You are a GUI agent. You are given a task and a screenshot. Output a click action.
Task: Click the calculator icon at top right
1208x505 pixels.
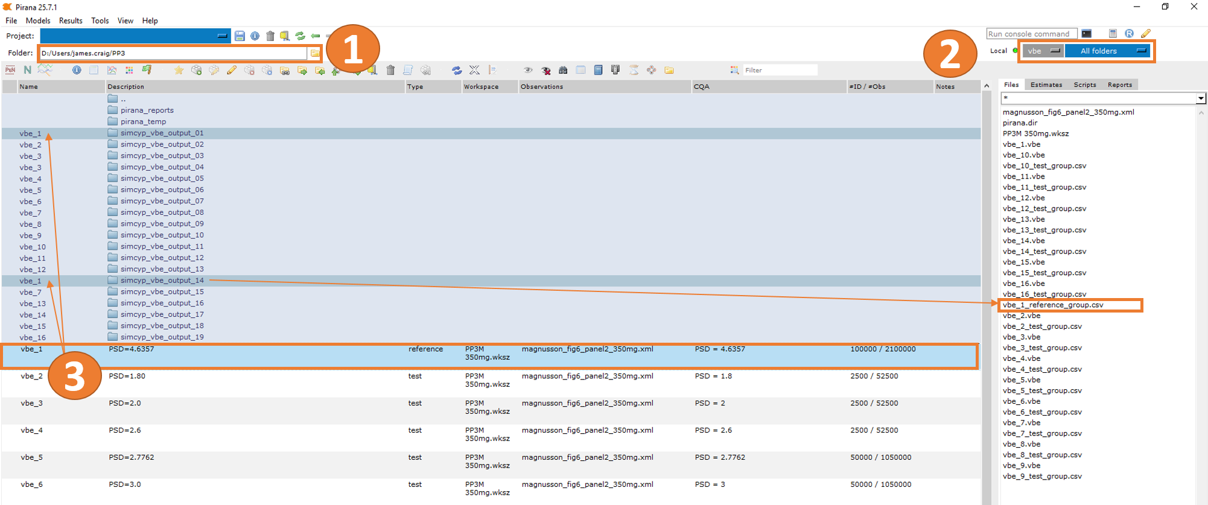tap(1113, 34)
